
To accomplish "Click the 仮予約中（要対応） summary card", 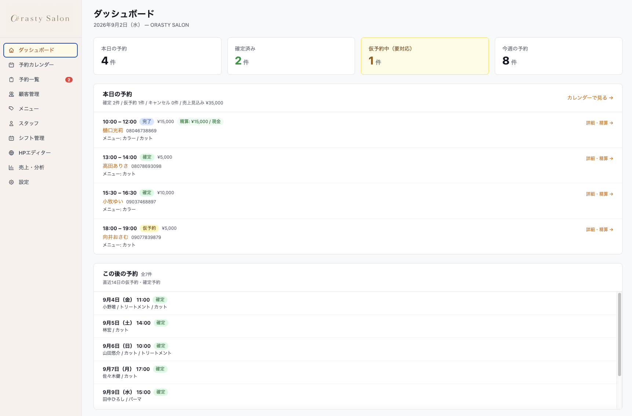I will [425, 56].
